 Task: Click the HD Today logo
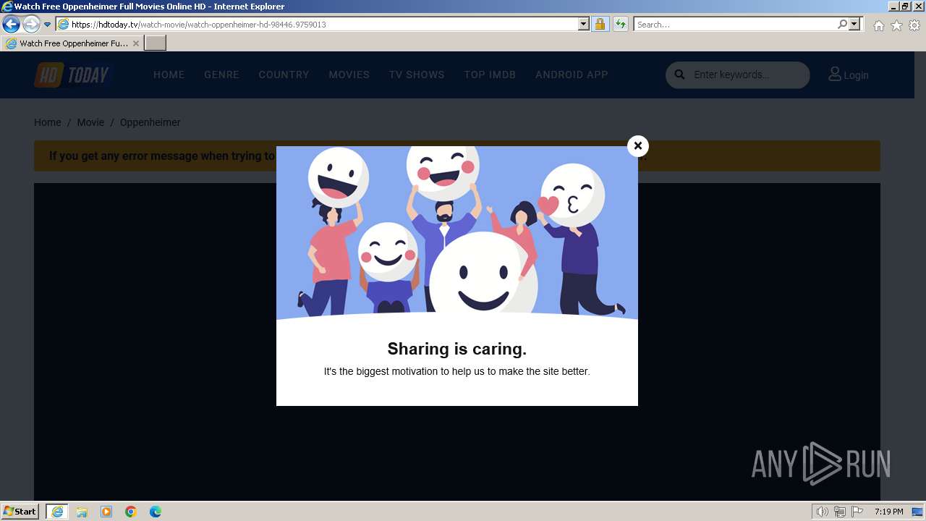click(72, 75)
